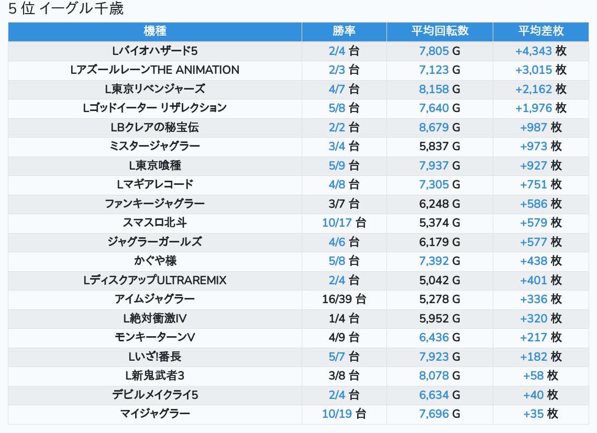Select the ミスタージャグラー machine name
This screenshot has width=597, height=433.
click(154, 146)
